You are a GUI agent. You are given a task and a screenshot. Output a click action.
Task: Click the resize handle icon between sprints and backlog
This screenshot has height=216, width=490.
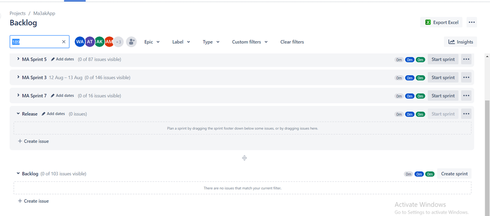244,158
